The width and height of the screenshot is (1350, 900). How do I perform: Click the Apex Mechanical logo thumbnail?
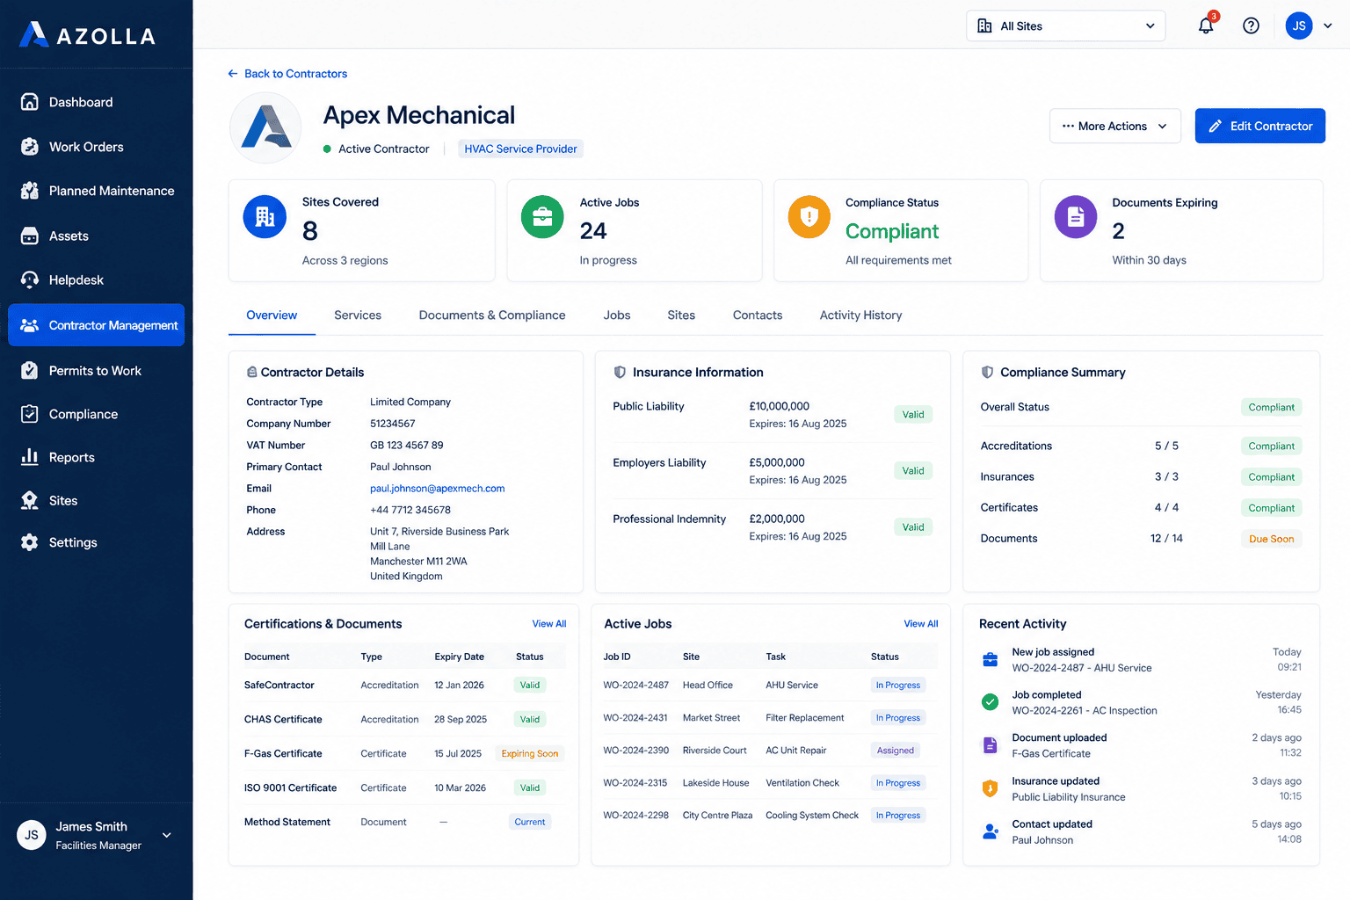[x=265, y=127]
